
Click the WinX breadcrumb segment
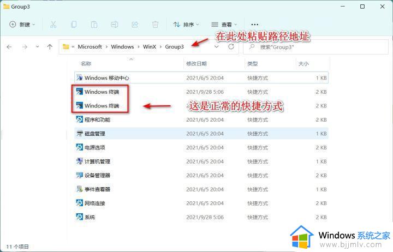coord(150,47)
